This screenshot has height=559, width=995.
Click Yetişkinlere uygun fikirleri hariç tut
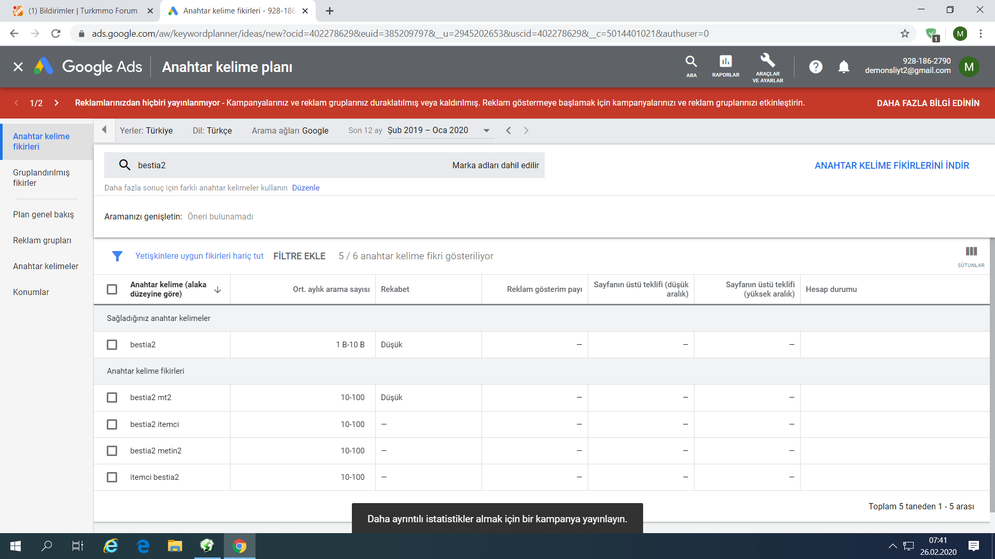[x=200, y=256]
